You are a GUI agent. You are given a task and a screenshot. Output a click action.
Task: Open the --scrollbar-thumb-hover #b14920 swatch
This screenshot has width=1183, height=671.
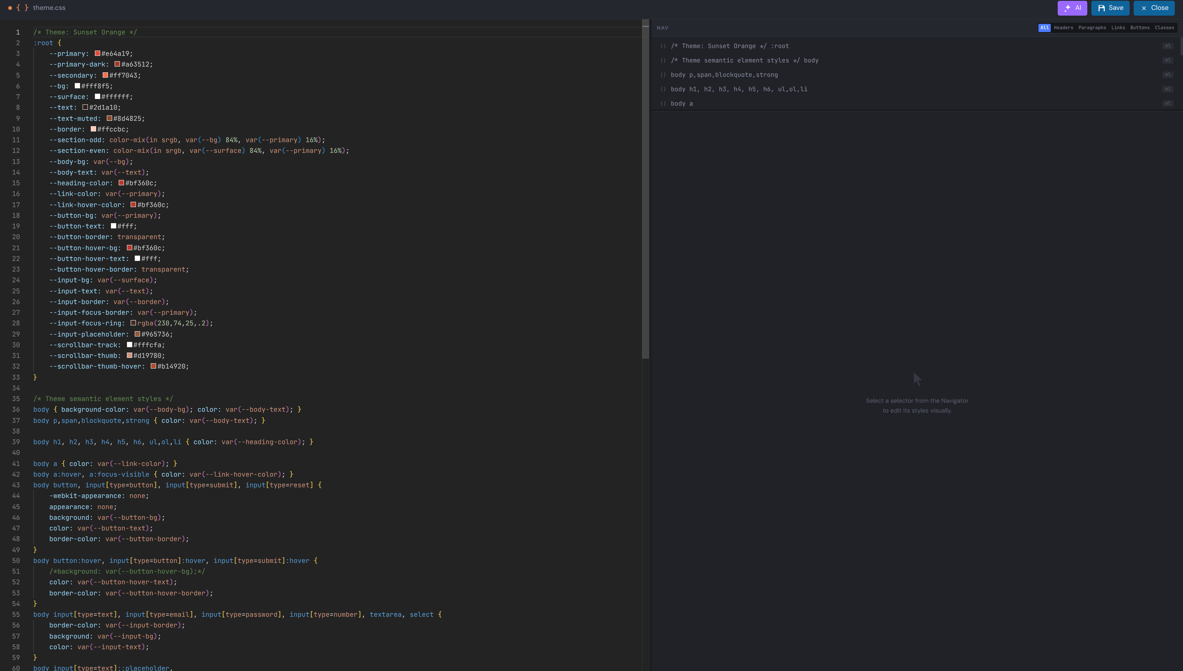[153, 367]
